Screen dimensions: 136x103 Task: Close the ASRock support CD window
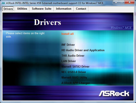click(x=129, y=2)
